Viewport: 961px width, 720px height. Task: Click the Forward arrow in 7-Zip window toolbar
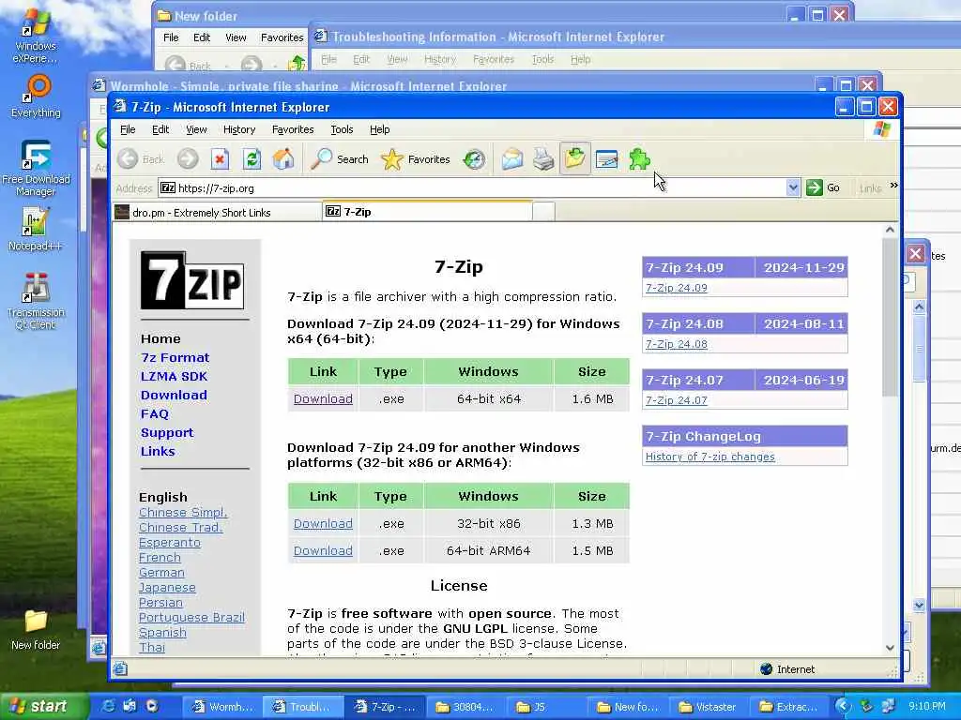tap(188, 159)
